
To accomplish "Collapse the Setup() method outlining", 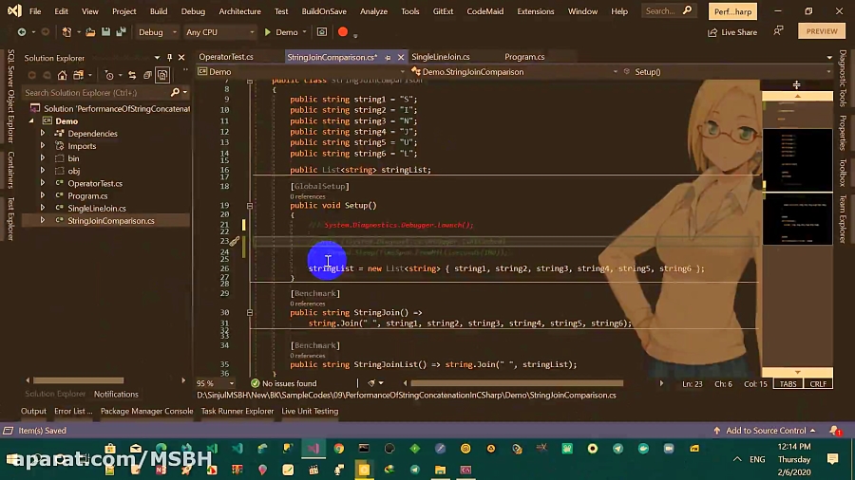I will (250, 206).
